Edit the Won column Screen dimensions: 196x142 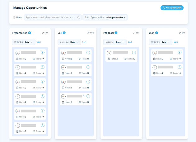point(182,33)
